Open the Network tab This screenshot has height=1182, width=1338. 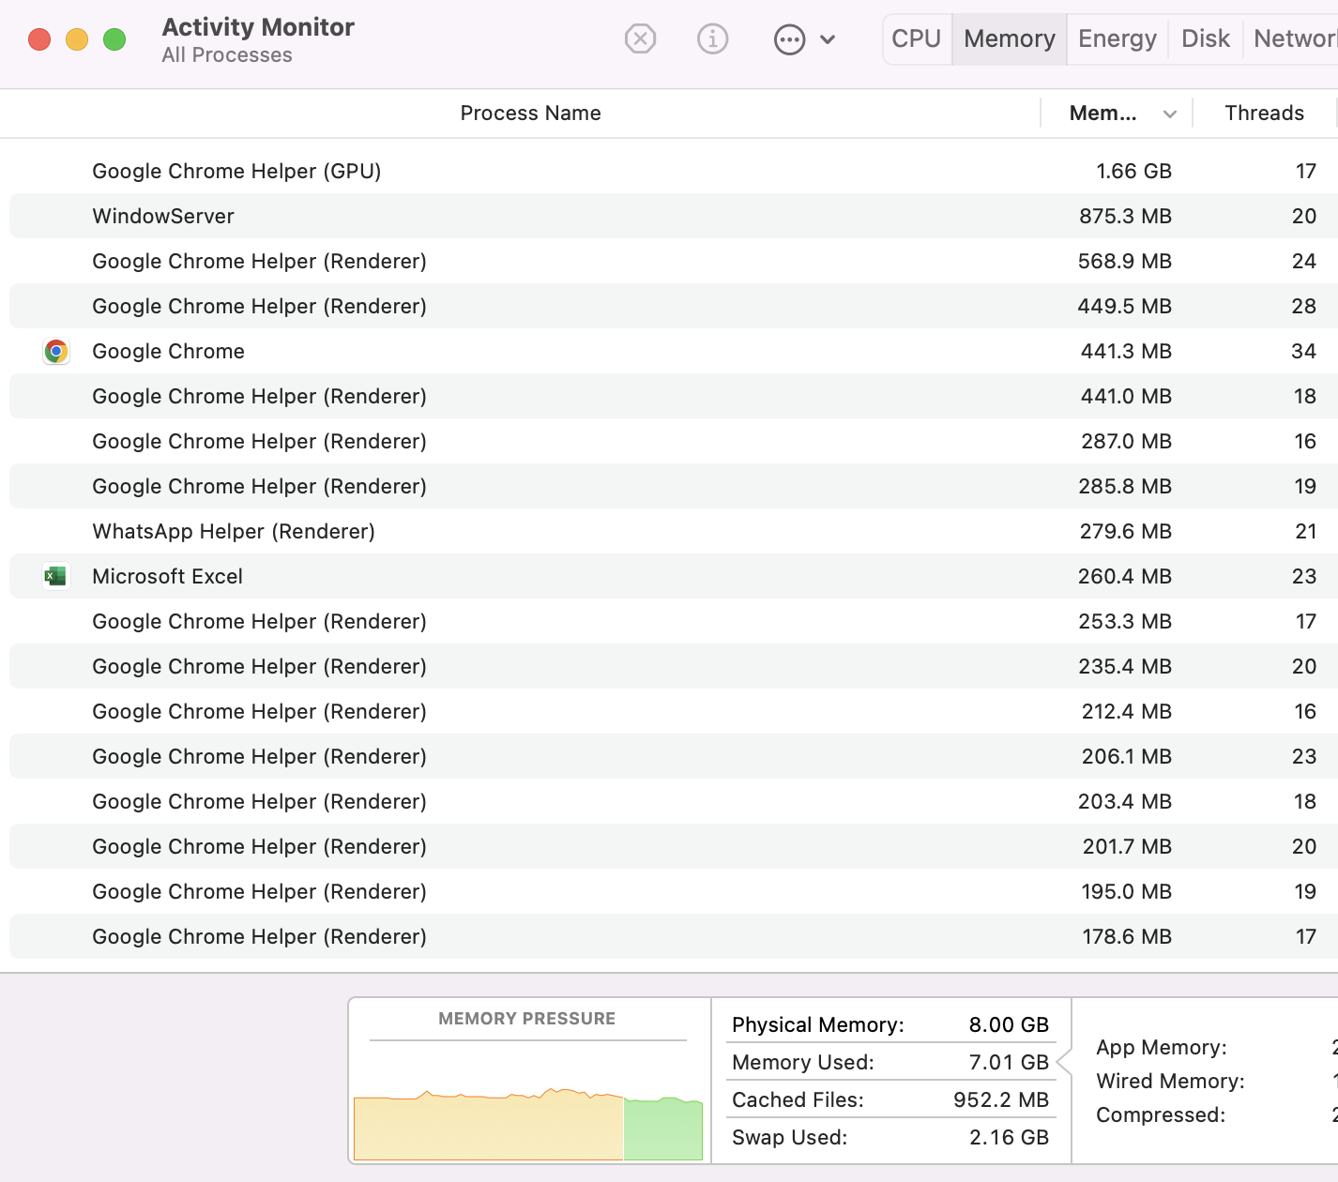pyautogui.click(x=1295, y=39)
